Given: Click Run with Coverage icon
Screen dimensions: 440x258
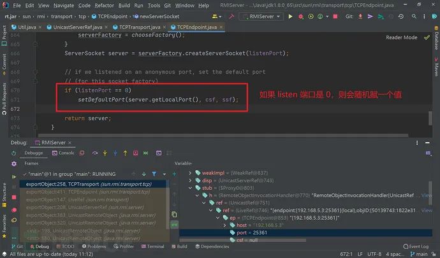Looking at the screenshot, I should tap(311, 17).
